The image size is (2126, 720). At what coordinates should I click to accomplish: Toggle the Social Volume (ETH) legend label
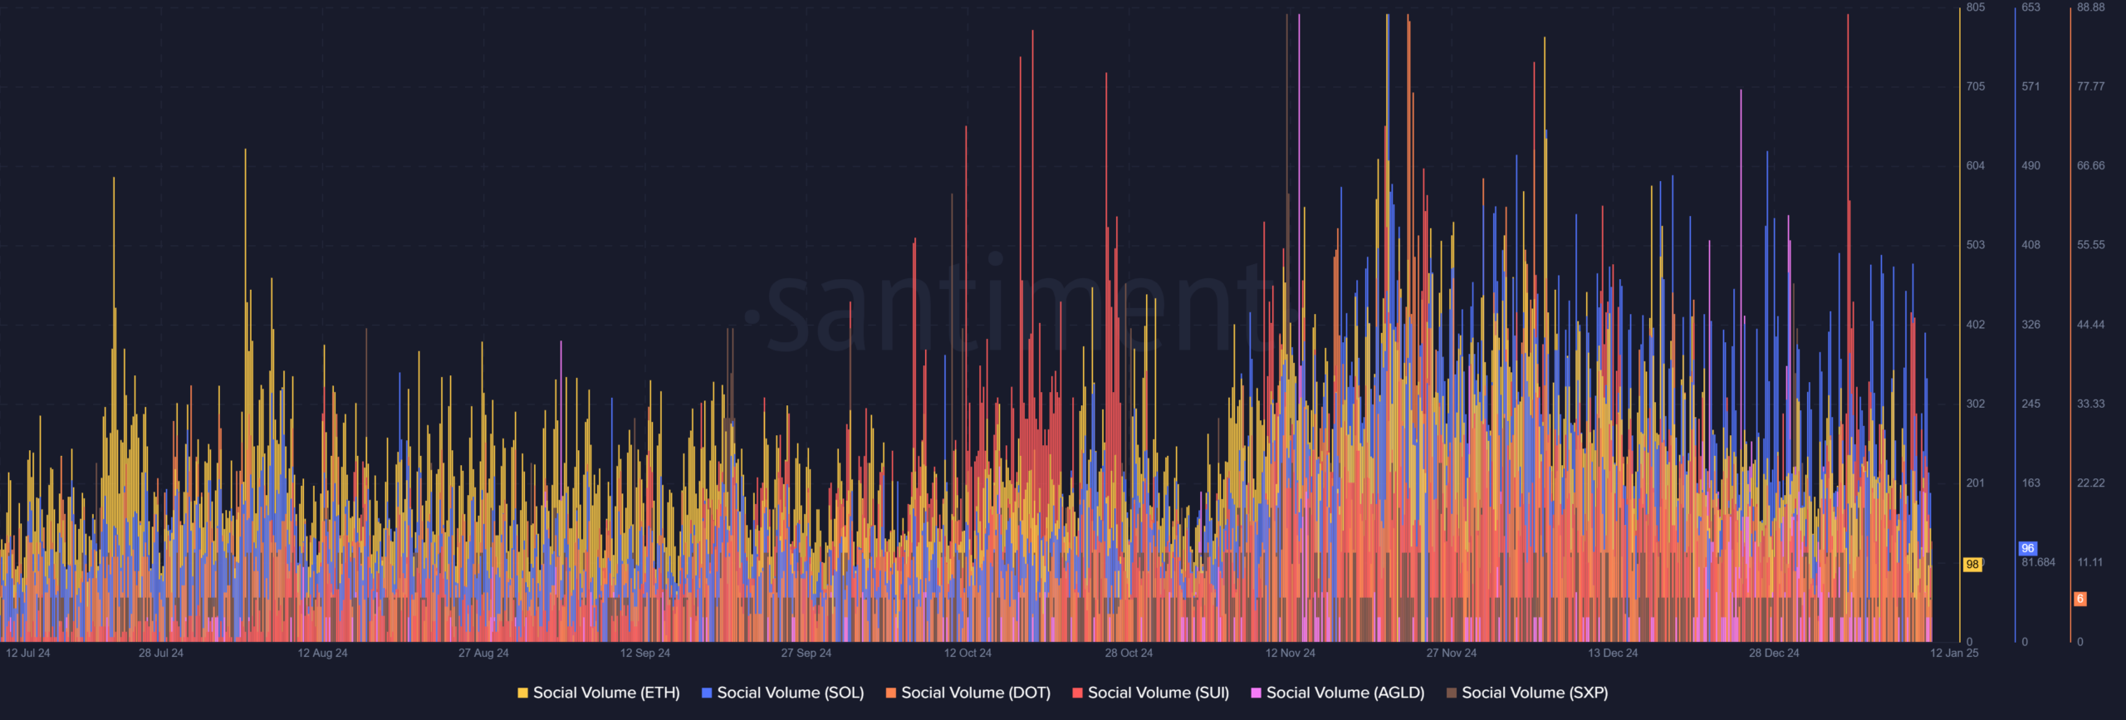pos(606,693)
